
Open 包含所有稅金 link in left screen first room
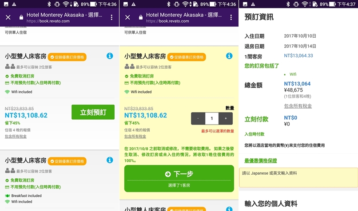[x=16, y=136]
